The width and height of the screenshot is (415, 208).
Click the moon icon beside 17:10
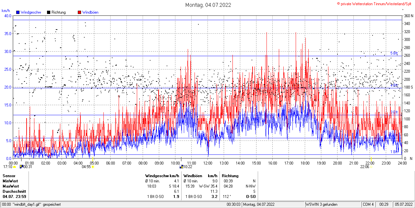click(x=15, y=167)
